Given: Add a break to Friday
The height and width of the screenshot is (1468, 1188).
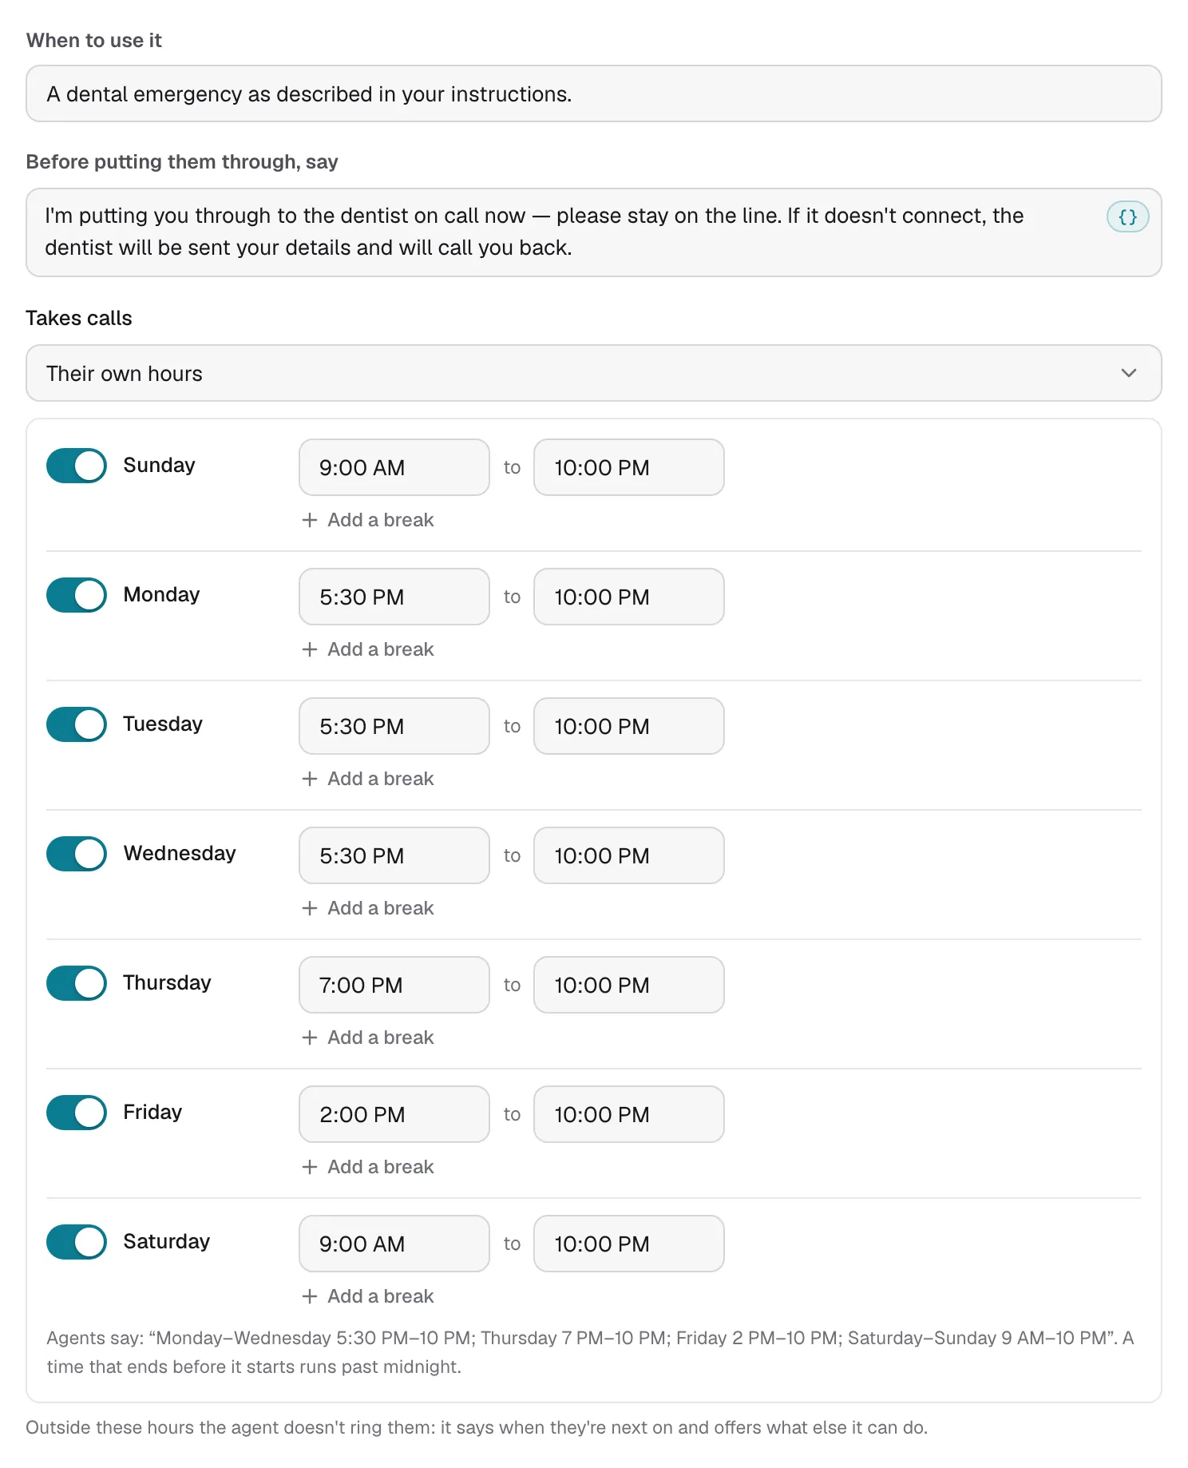Looking at the screenshot, I should click(368, 1167).
